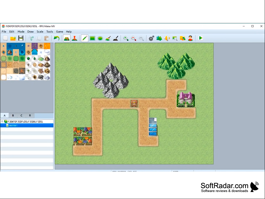The height and width of the screenshot is (199, 265).
Task: Open the Draw menu
Action: click(x=31, y=32)
